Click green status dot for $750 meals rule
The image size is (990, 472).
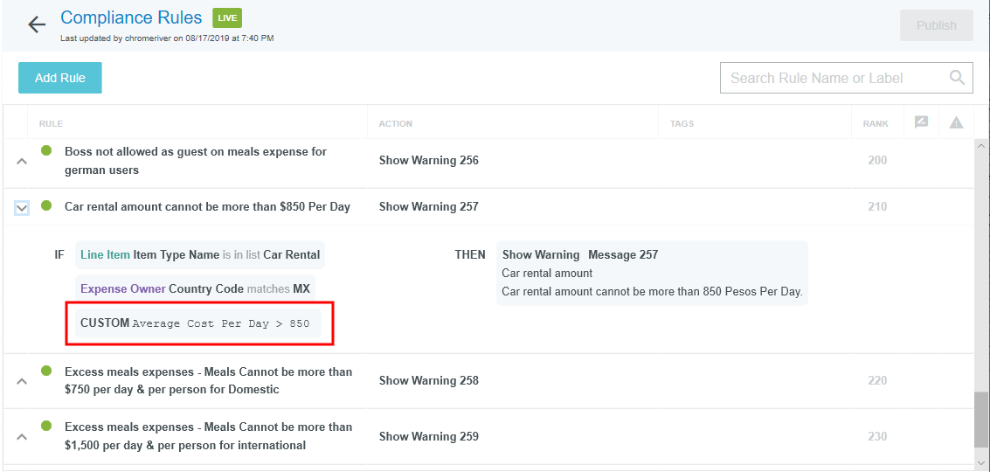[x=47, y=371]
